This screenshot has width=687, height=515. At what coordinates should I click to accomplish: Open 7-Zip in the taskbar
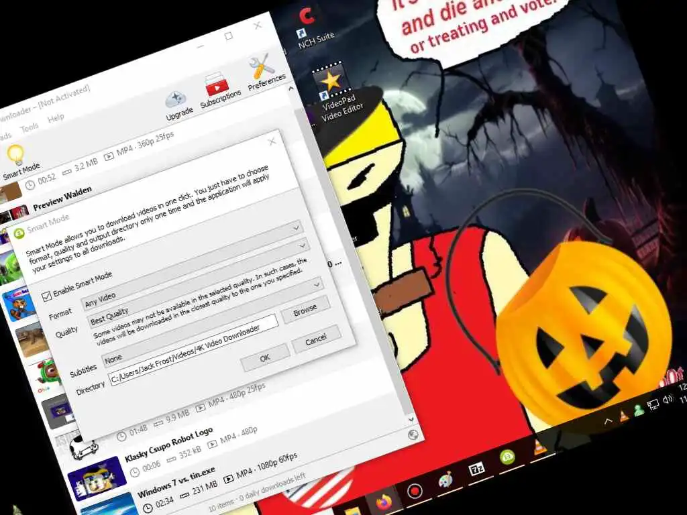click(477, 469)
